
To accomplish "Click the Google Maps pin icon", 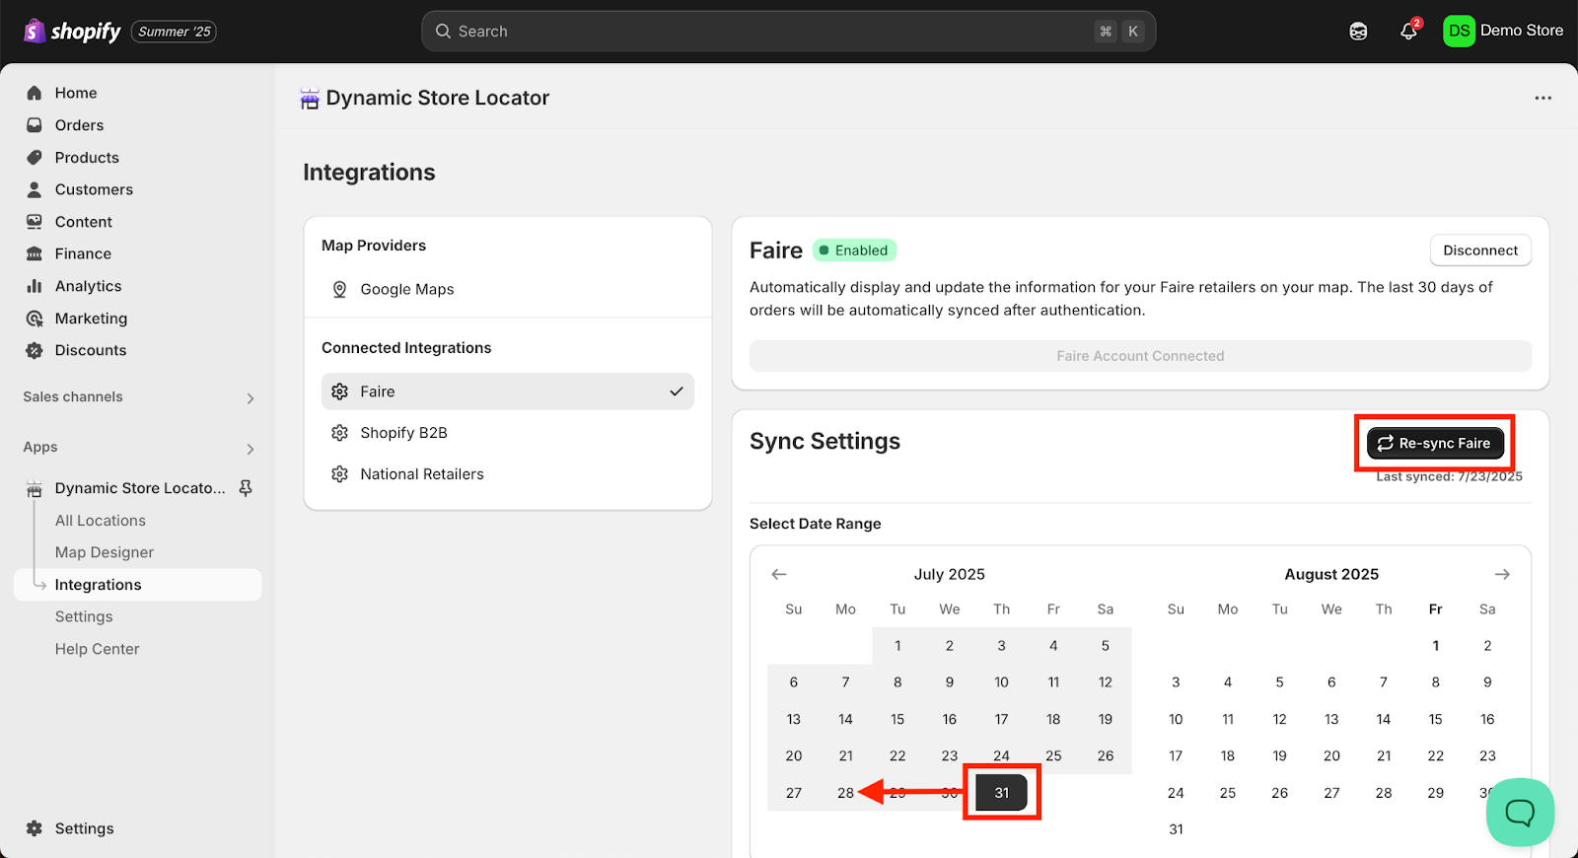I will tap(339, 289).
